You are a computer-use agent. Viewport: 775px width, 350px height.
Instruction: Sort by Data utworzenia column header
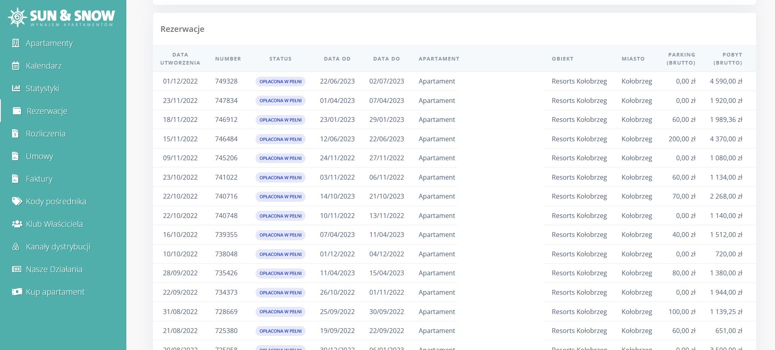(x=180, y=59)
